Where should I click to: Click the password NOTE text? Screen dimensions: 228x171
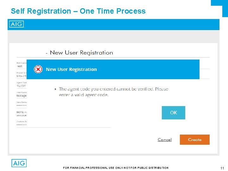point(22,114)
